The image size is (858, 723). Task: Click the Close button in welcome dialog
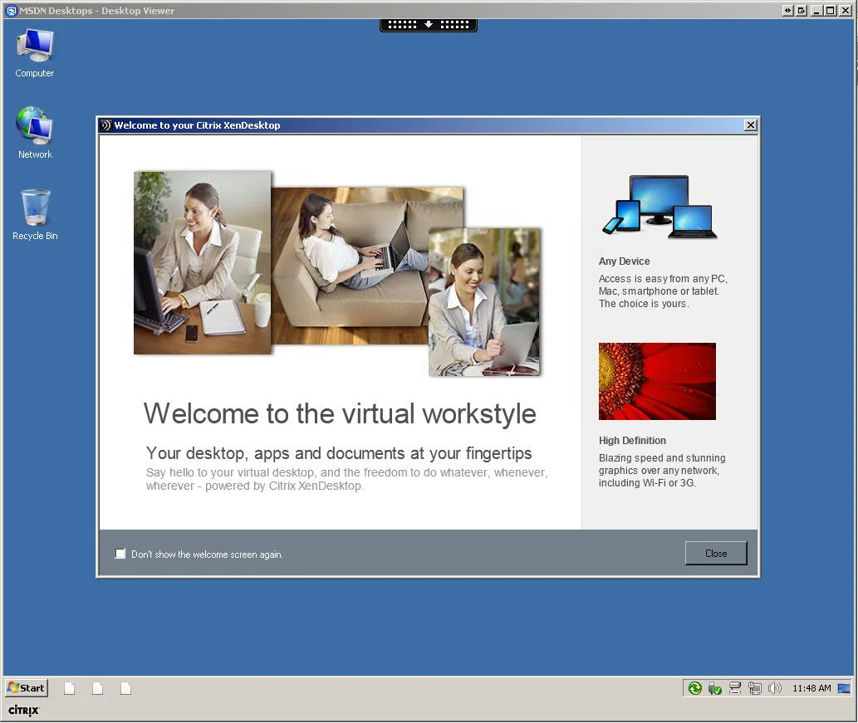(716, 554)
